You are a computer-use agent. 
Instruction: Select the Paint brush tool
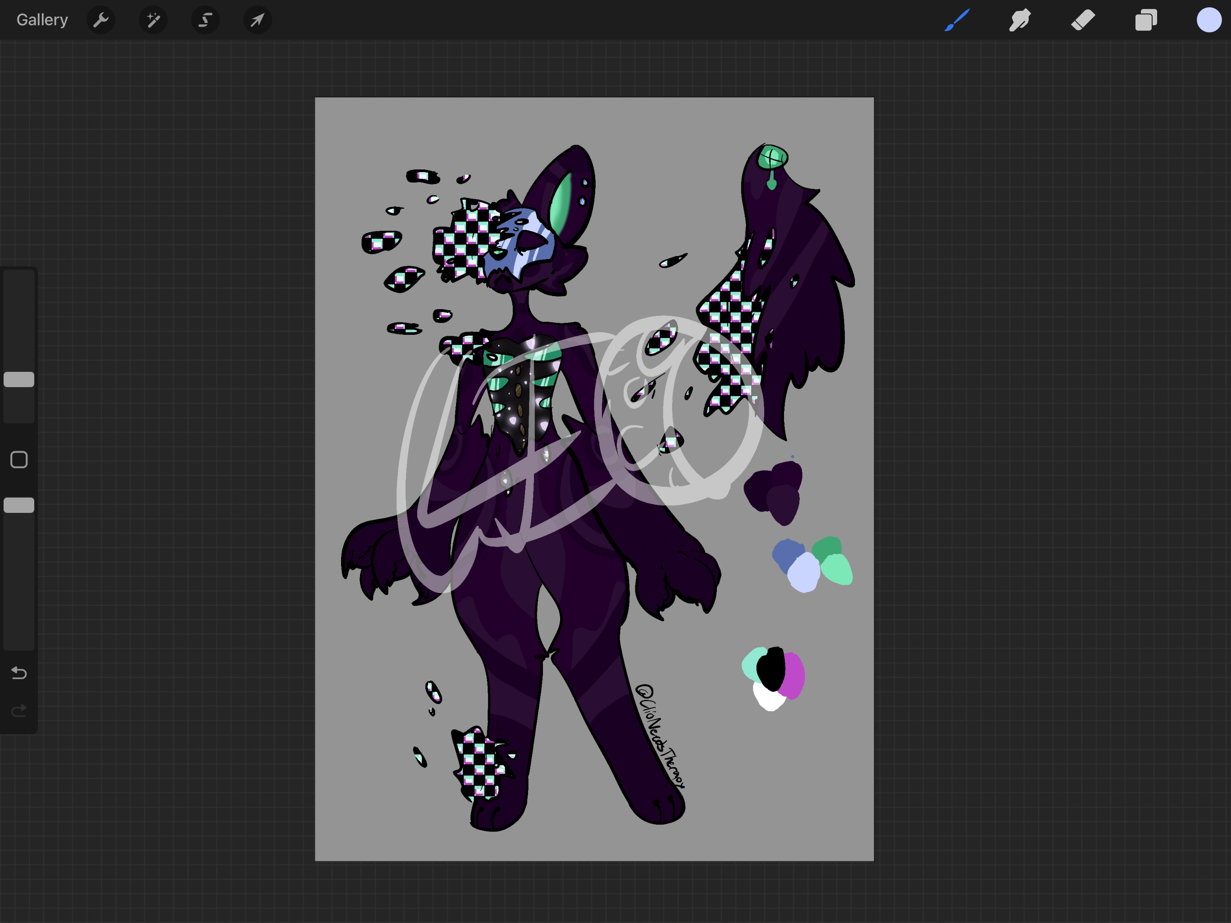(956, 20)
